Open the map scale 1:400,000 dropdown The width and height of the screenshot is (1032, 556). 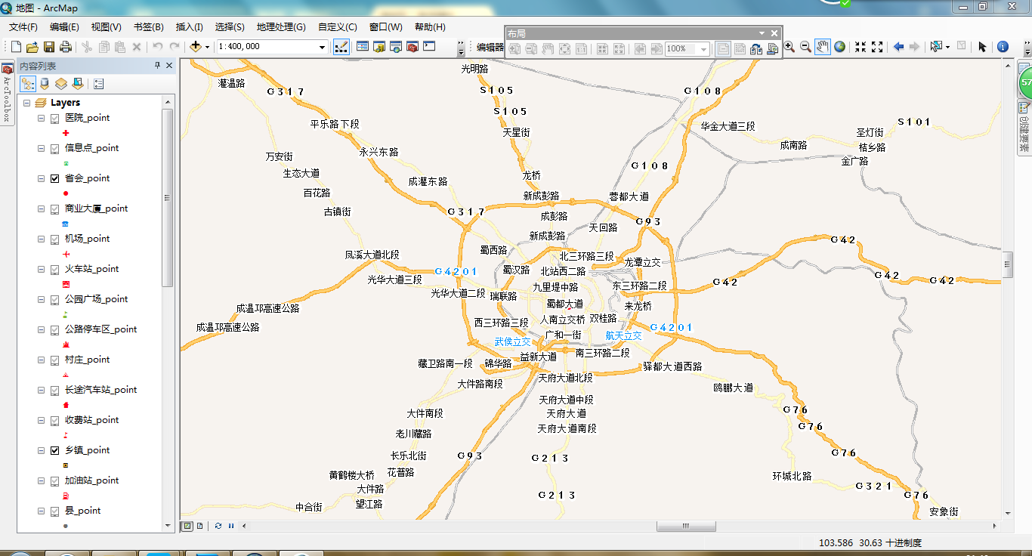tap(323, 46)
